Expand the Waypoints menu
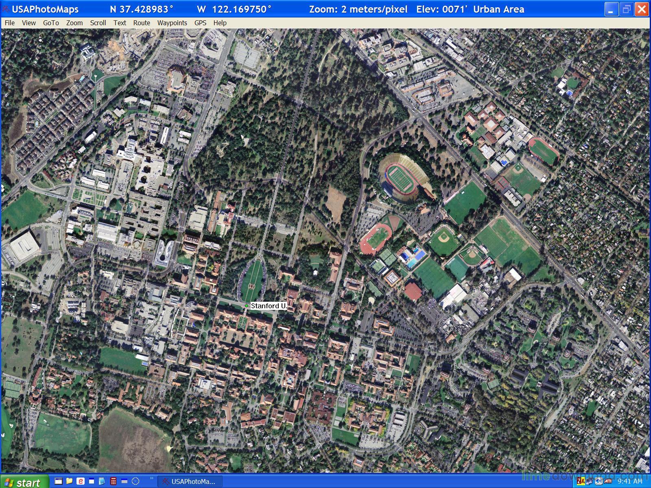This screenshot has height=488, width=651. (172, 23)
